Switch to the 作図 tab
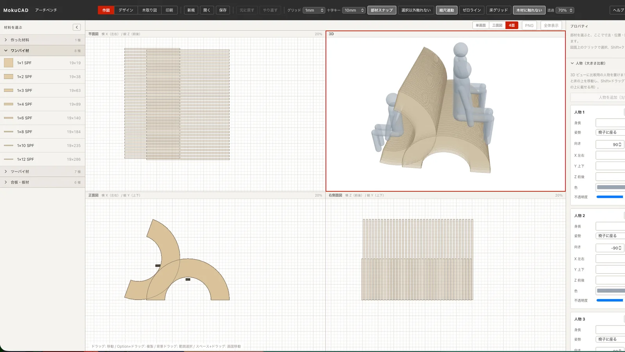The width and height of the screenshot is (625, 352). [x=106, y=10]
